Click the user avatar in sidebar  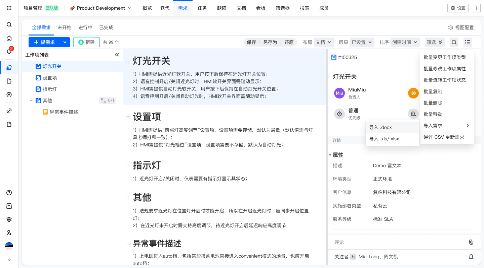pos(9,246)
